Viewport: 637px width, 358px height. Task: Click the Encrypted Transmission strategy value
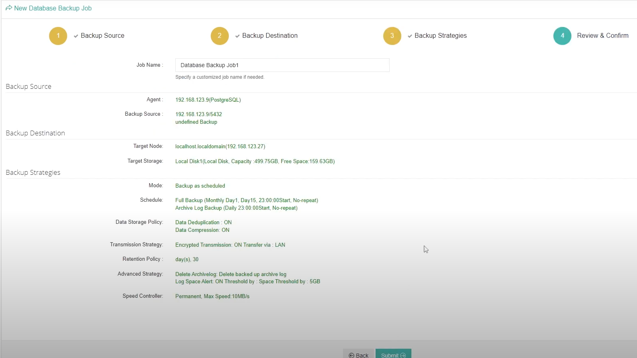coord(230,245)
